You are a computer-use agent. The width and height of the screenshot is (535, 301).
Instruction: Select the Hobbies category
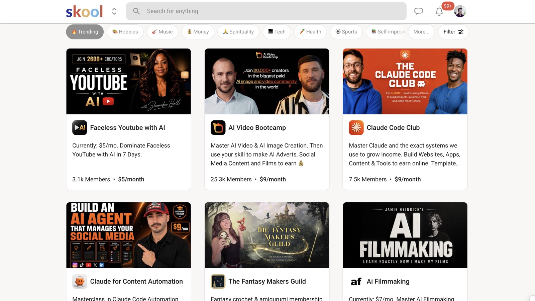click(125, 32)
